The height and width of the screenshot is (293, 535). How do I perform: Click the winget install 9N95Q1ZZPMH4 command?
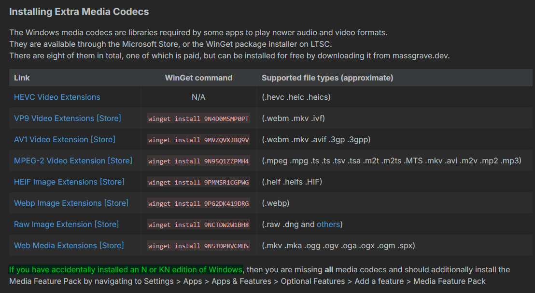point(198,161)
